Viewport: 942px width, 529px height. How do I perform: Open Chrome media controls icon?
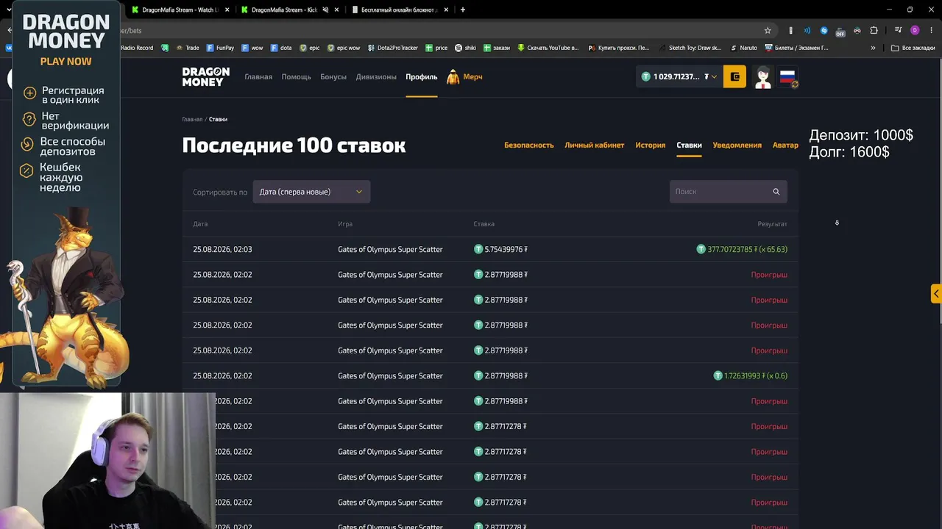pos(898,31)
